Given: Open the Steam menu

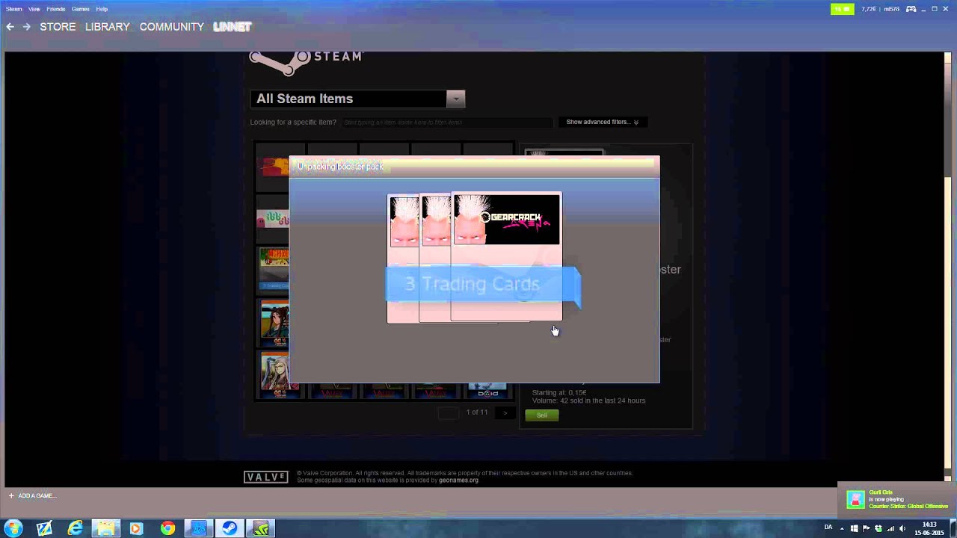Looking at the screenshot, I should 13,9.
